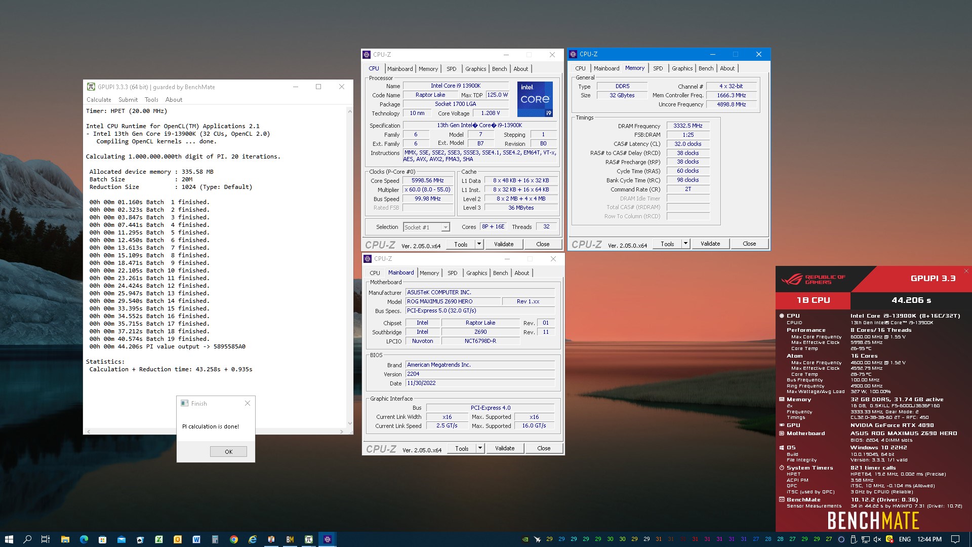This screenshot has width=972, height=547.
Task: Launch Google Chrome from the taskbar
Action: [233, 539]
